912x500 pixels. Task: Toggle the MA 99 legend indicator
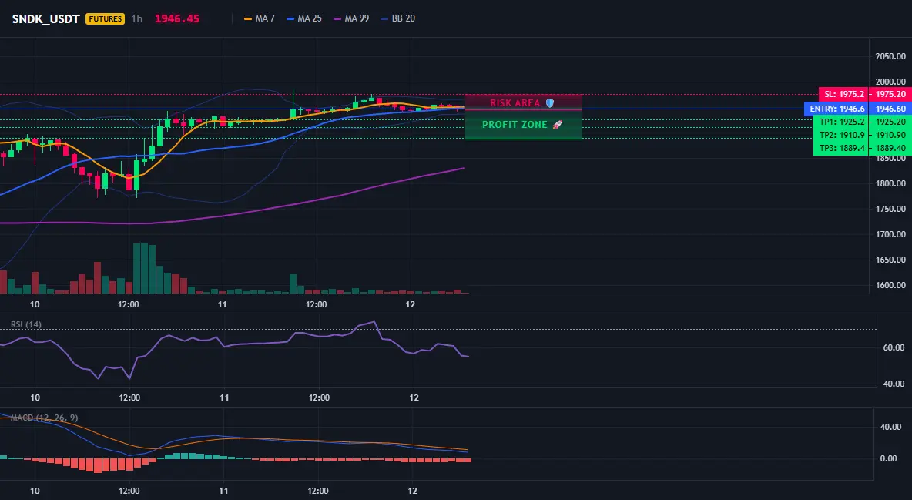click(x=351, y=18)
